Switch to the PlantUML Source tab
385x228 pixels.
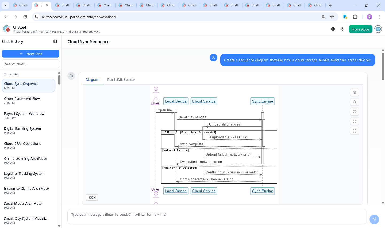pyautogui.click(x=121, y=80)
